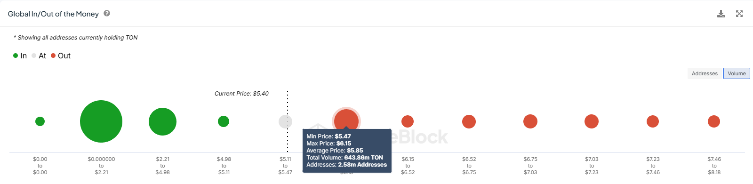Viewport: 753px width, 184px height.
Task: Click red bubble for $6.52 to $6.75
Action: pos(469,121)
